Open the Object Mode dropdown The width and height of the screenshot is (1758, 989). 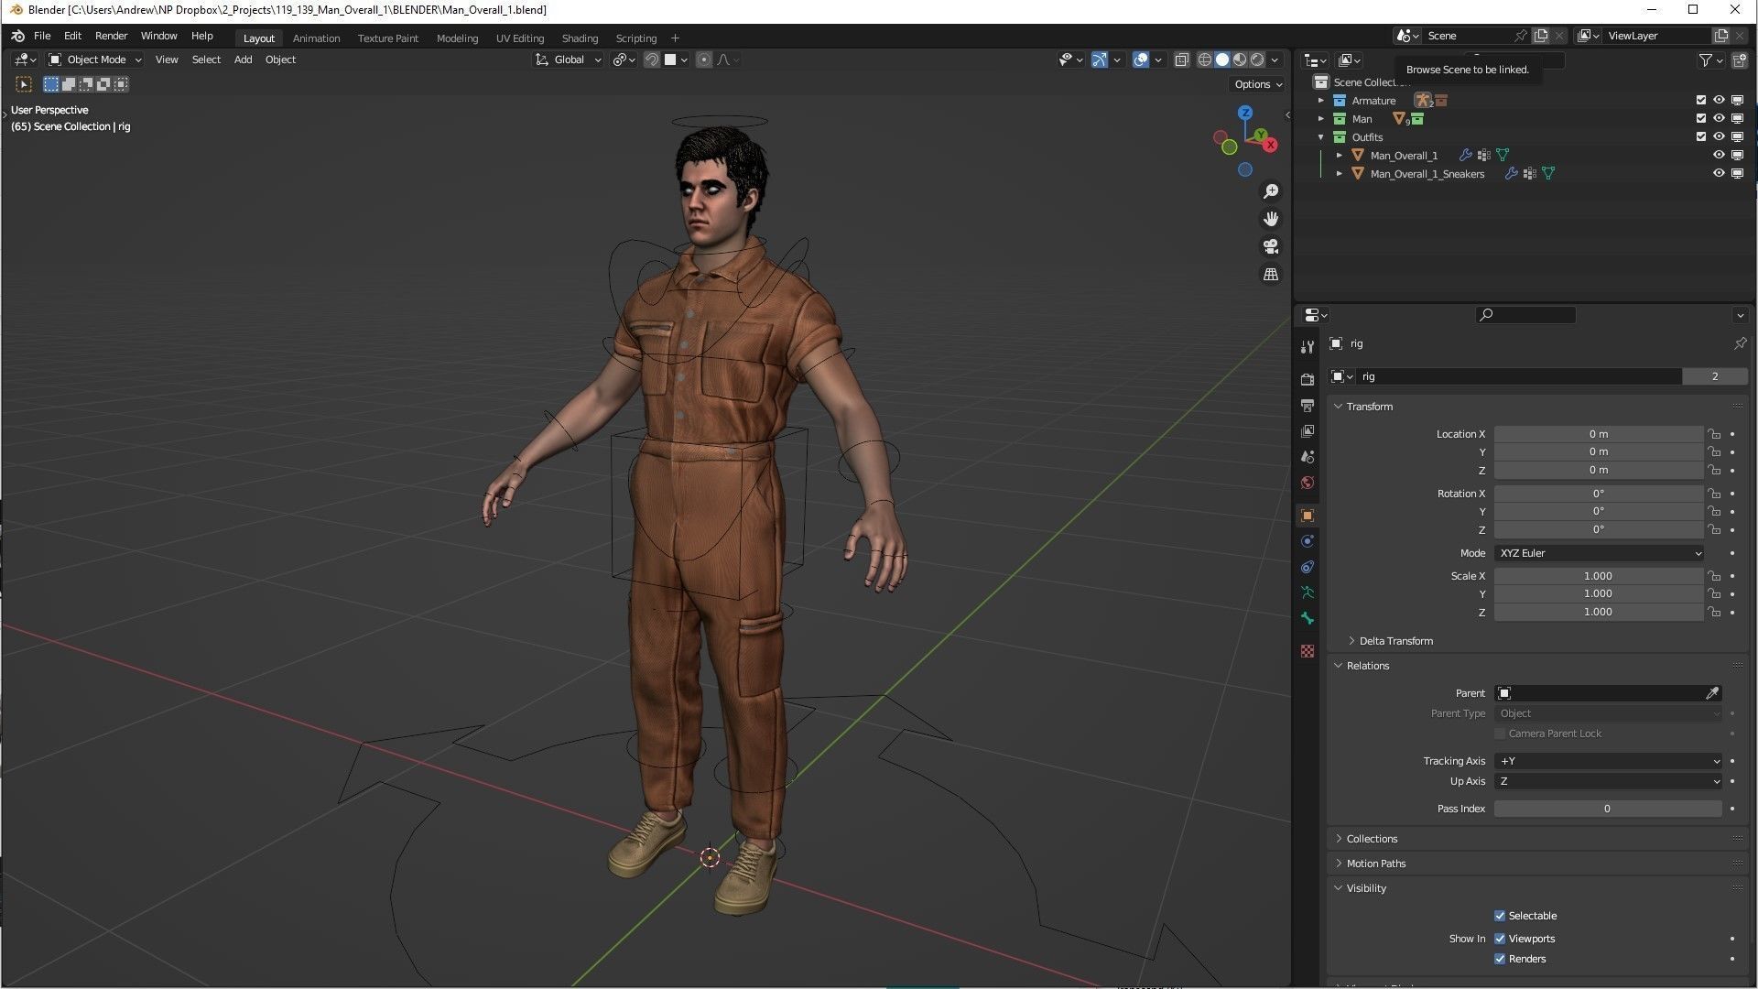pos(95,60)
